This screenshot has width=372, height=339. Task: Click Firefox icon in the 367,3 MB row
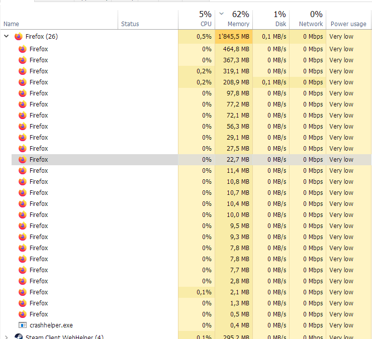click(x=23, y=60)
